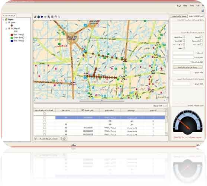Click the zoom in magnifier tool

tap(49, 17)
